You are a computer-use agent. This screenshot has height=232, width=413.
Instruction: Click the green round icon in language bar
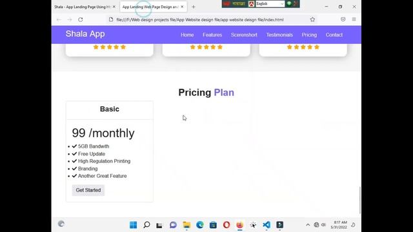pos(289,3)
